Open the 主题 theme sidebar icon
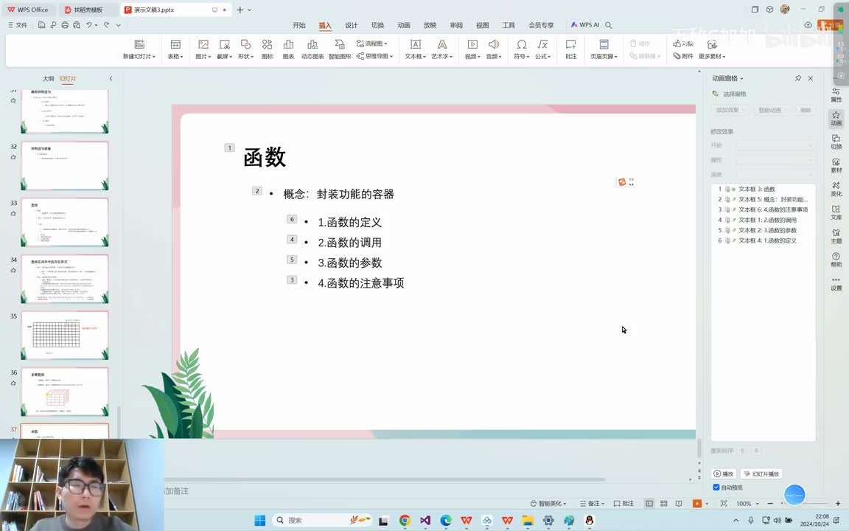849x531 pixels. [x=836, y=236]
